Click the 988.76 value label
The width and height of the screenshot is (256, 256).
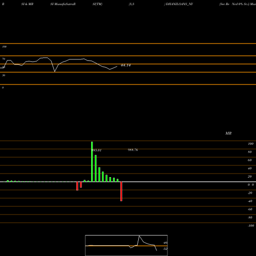tap(133, 150)
